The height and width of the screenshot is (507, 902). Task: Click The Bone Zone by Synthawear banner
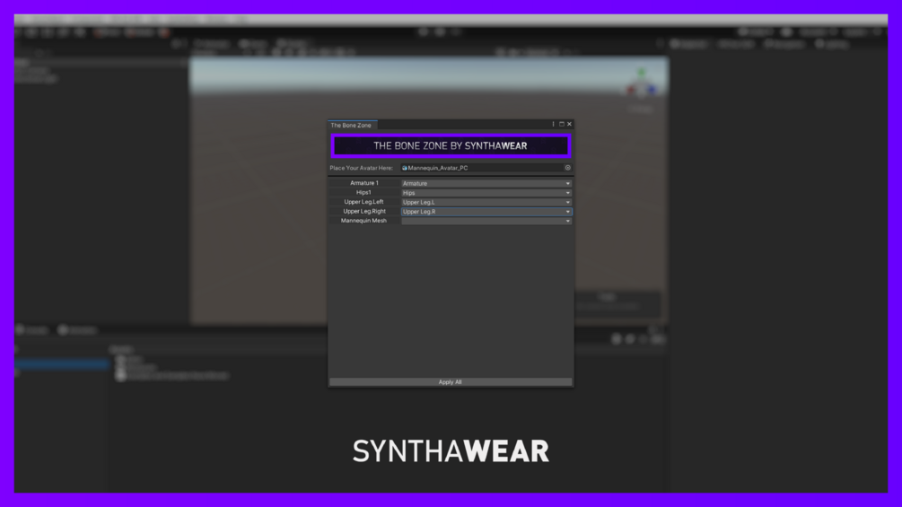tap(451, 146)
